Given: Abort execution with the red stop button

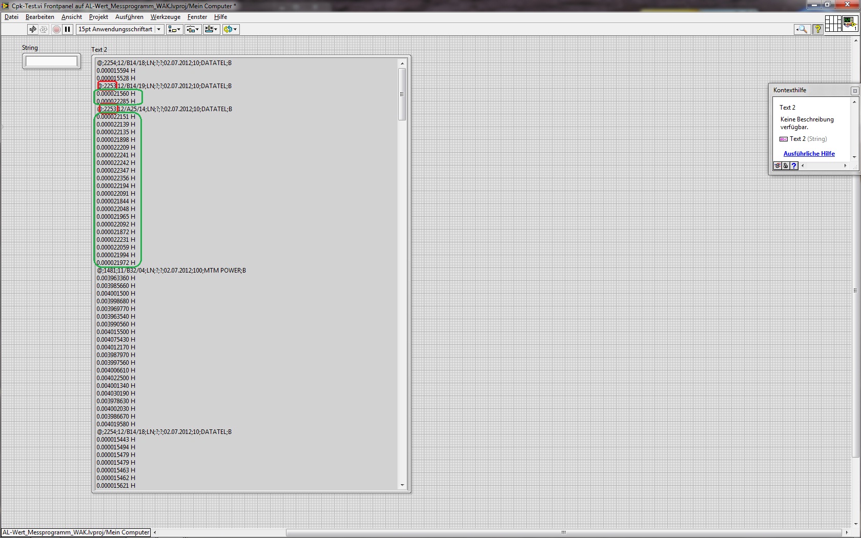Looking at the screenshot, I should [56, 29].
